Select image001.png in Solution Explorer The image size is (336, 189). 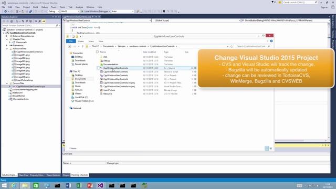tap(23, 55)
